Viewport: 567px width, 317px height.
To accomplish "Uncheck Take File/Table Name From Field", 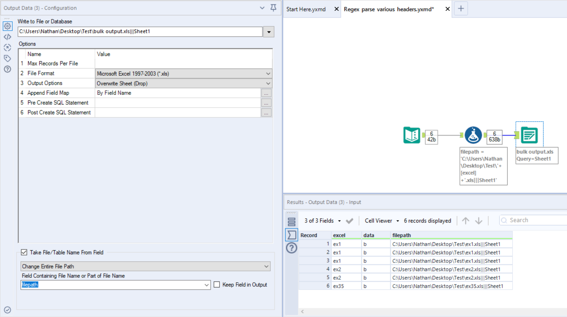I will pyautogui.click(x=24, y=252).
